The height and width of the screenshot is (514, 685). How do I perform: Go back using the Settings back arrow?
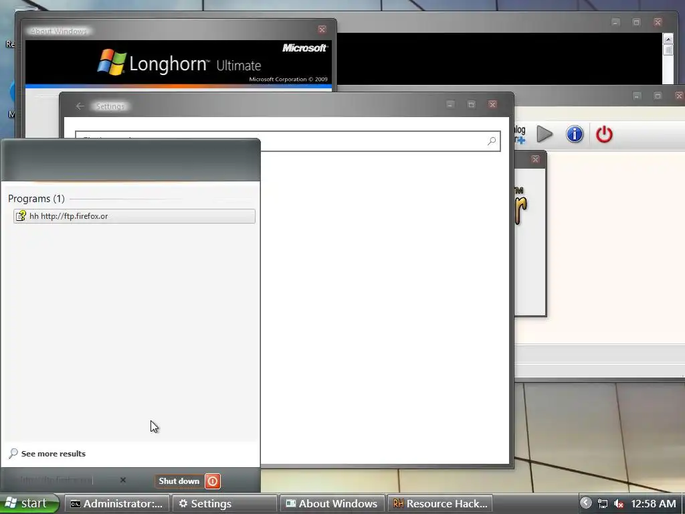tap(80, 106)
